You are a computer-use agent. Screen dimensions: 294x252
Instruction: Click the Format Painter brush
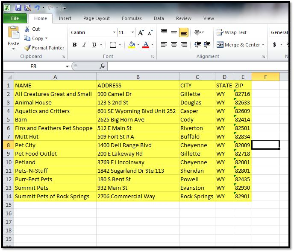point(27,48)
